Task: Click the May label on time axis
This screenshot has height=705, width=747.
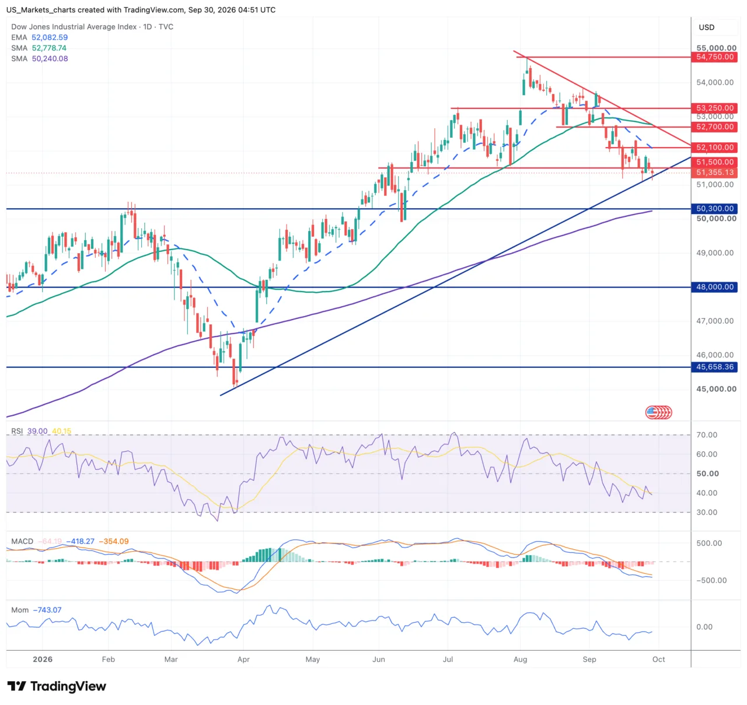Action: [313, 659]
